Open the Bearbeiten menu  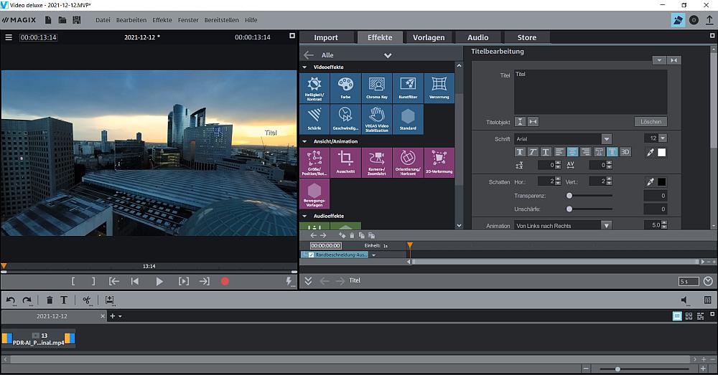coord(131,20)
